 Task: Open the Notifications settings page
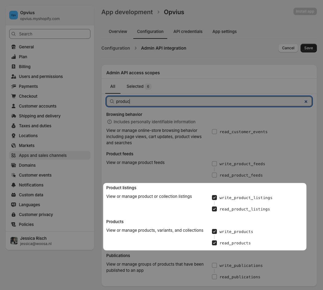[x=50, y=185]
